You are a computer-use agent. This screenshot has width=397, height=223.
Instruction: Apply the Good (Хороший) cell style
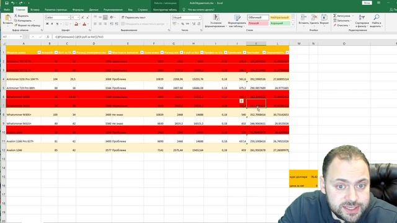click(280, 24)
